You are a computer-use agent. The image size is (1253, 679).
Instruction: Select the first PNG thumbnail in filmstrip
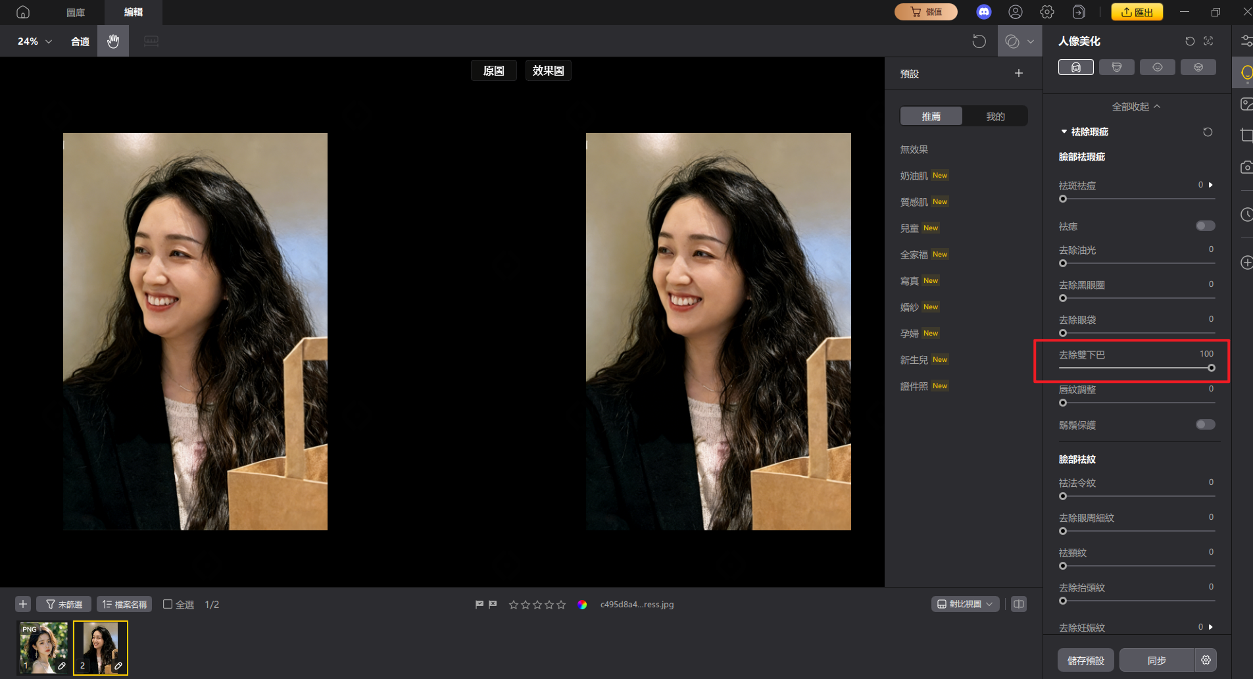pyautogui.click(x=43, y=647)
